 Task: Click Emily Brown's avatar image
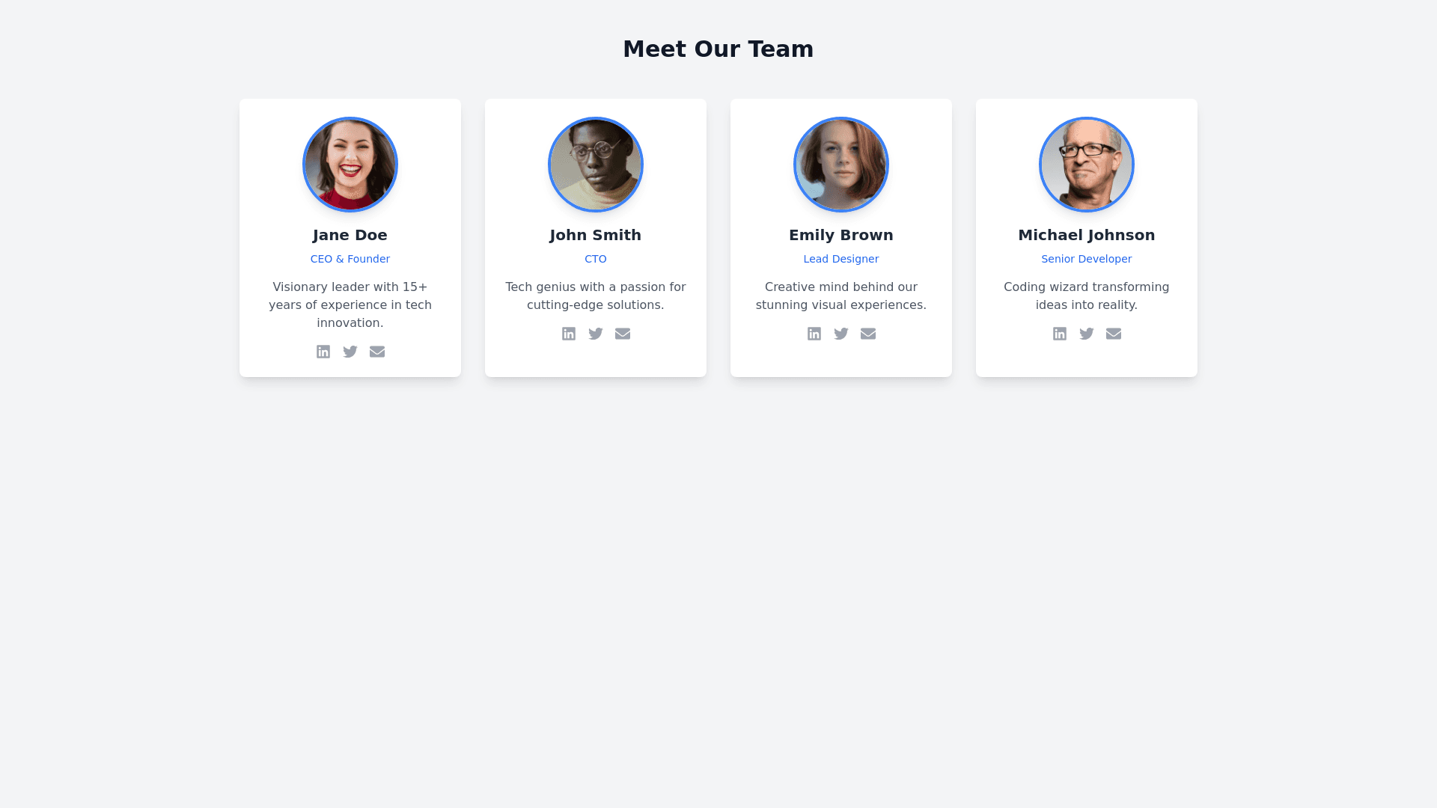(x=841, y=165)
